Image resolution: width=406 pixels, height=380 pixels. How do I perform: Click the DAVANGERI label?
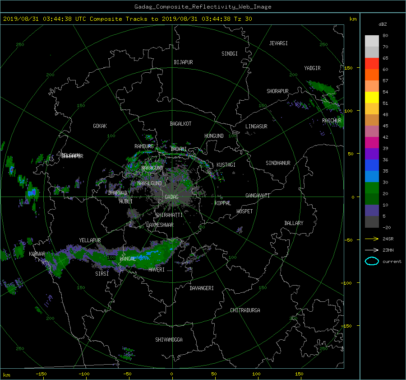pos(202,288)
